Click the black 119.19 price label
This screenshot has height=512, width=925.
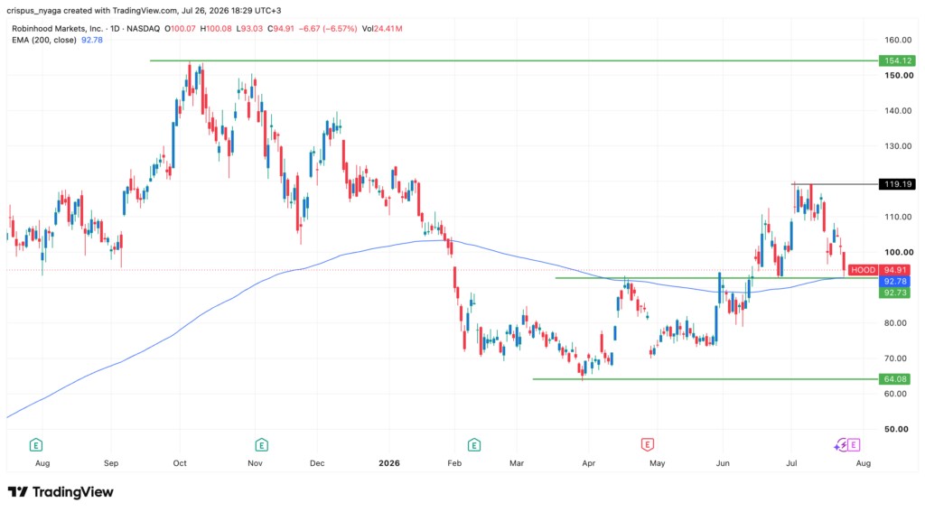coord(897,184)
